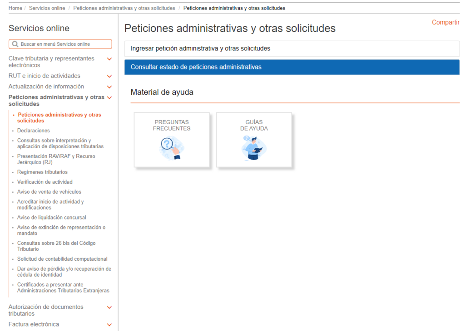Click the PREGUNTAS FRECUENTES card title
Screen dimensions: 465x331
pyautogui.click(x=171, y=125)
